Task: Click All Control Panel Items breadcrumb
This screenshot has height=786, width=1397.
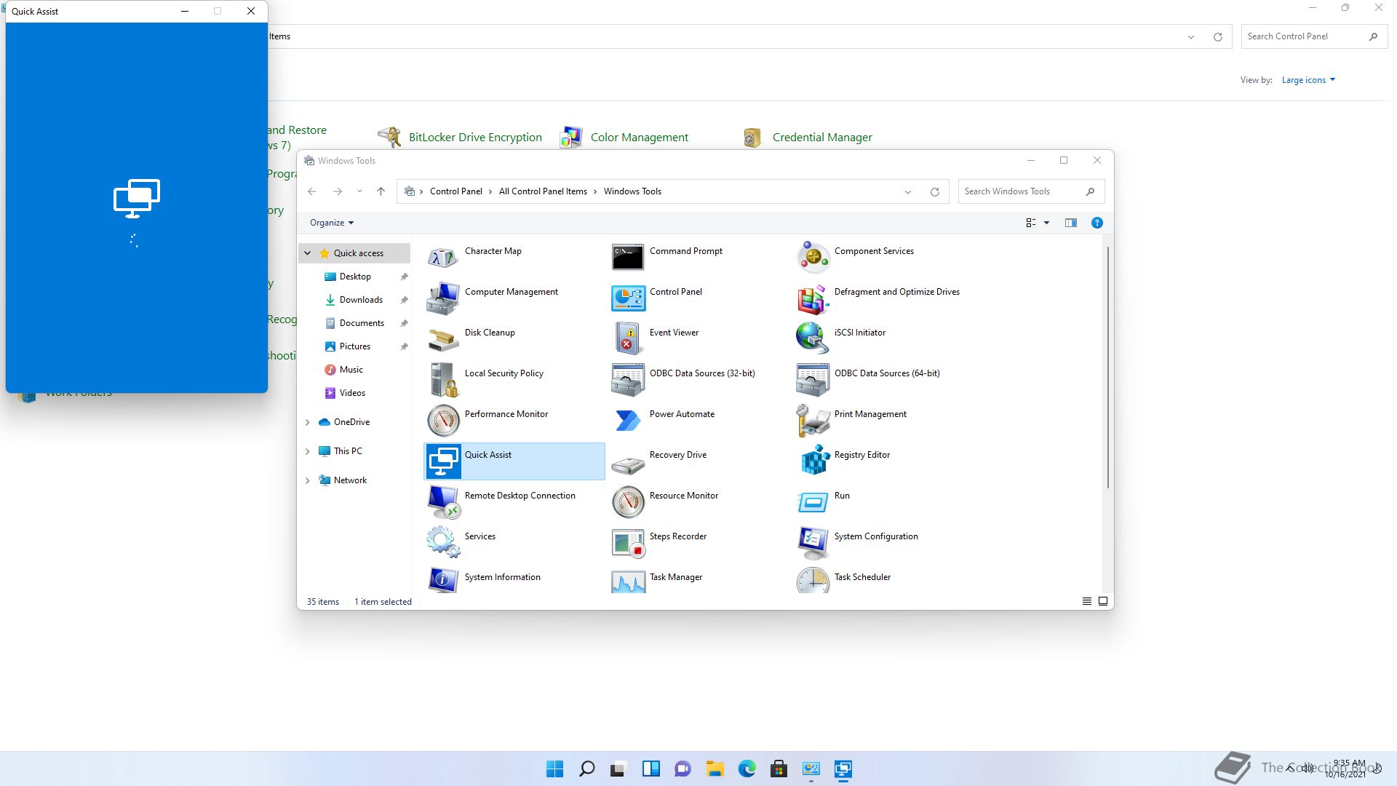Action: tap(543, 191)
